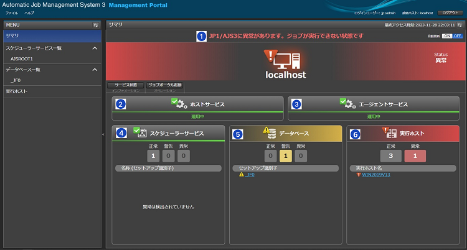Image resolution: width=467 pixels, height=250 pixels.
Task: Click the Status 異常 indicator
Action: (441, 58)
